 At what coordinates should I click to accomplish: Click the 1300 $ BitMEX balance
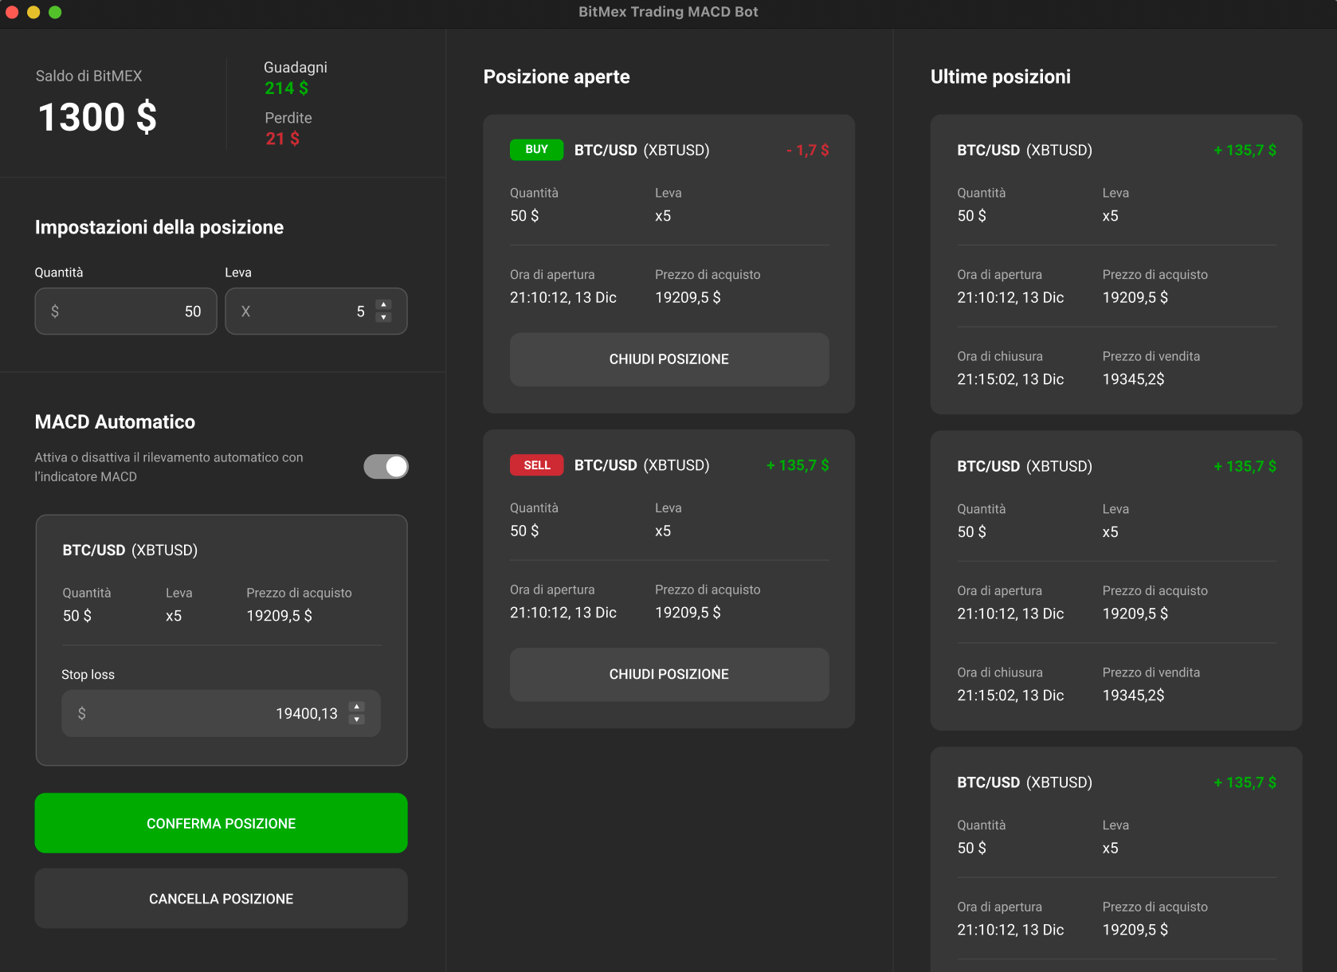(x=97, y=117)
